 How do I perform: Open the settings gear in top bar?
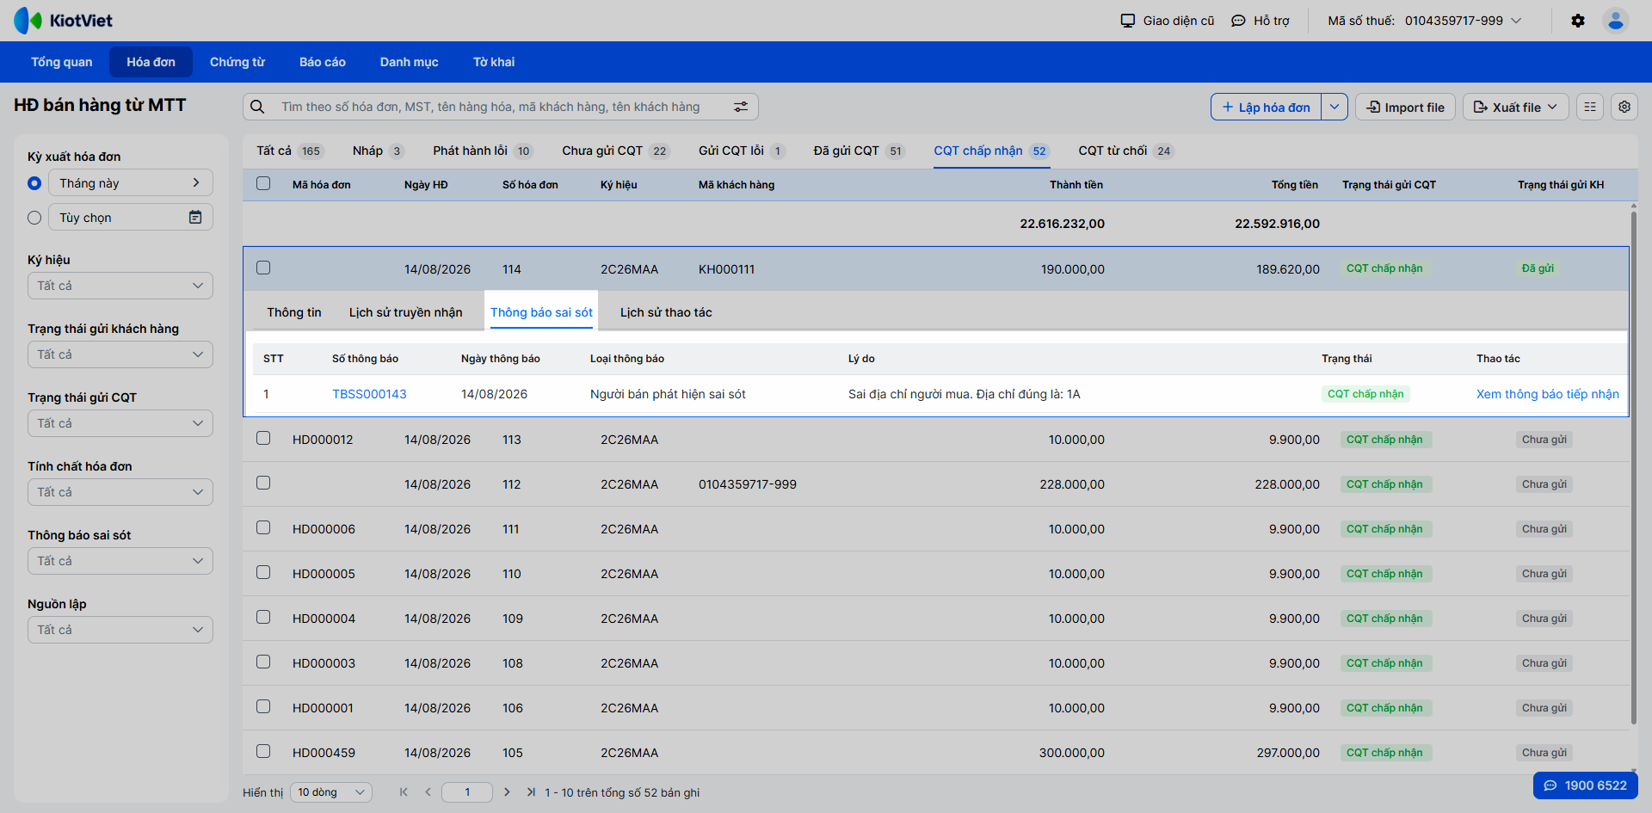coord(1578,21)
